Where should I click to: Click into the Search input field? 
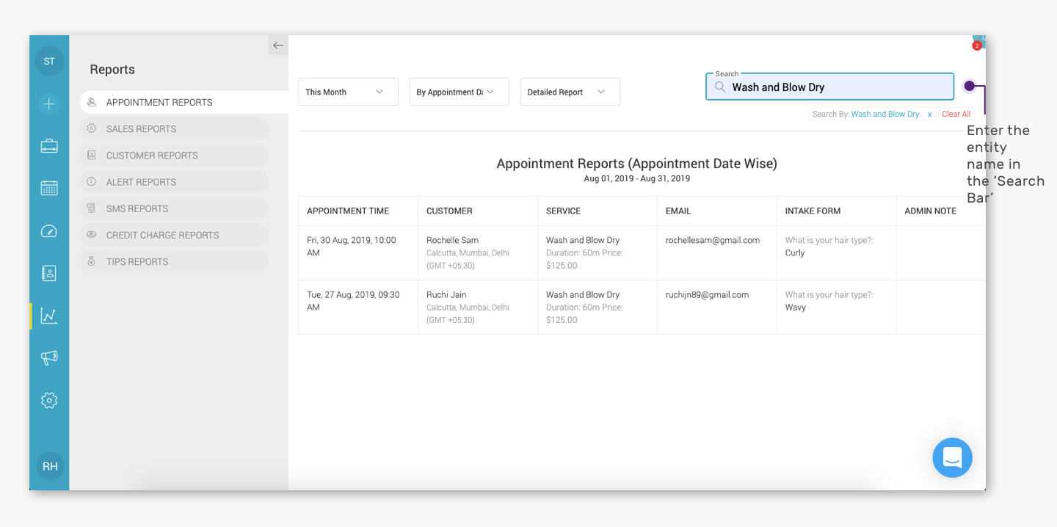829,87
